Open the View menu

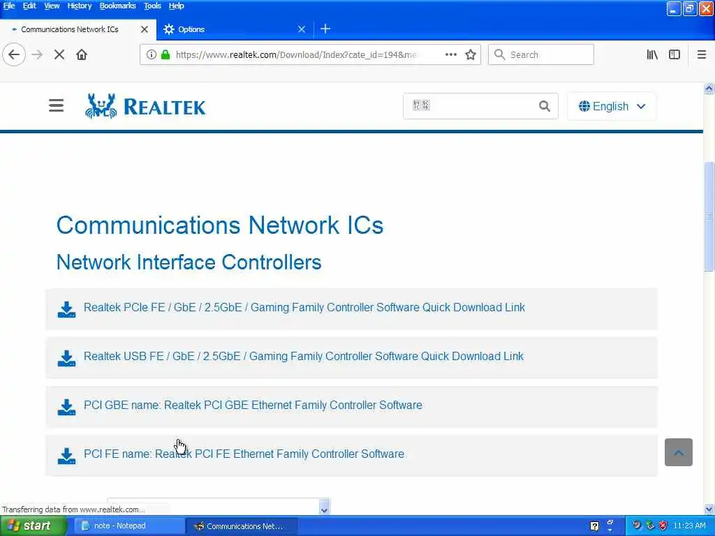tap(52, 6)
